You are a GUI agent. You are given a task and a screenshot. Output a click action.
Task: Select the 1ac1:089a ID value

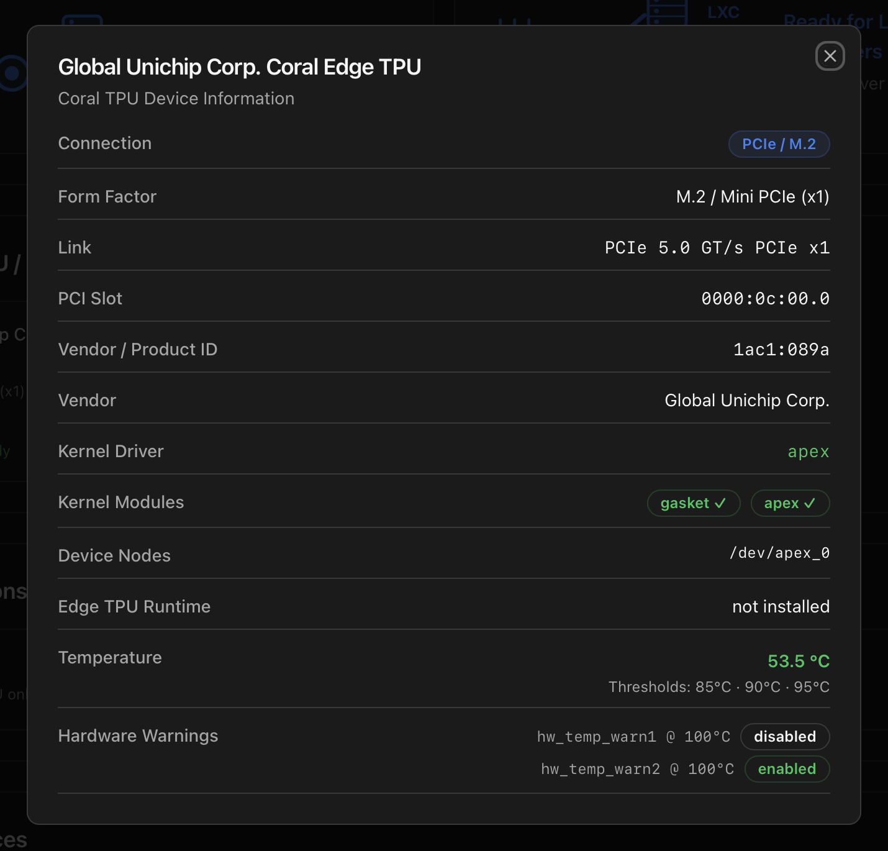[x=781, y=350]
